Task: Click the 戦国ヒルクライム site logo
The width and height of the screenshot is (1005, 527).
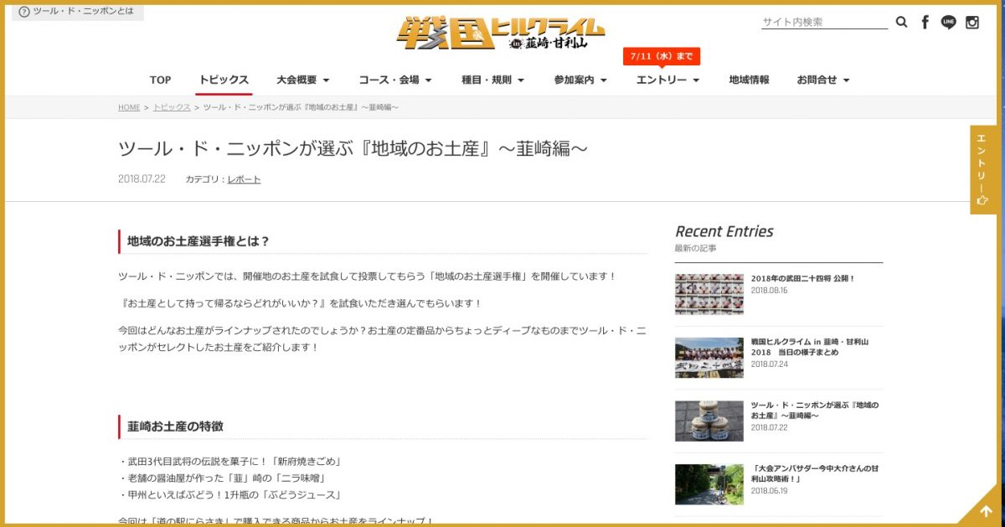Action: 502,34
